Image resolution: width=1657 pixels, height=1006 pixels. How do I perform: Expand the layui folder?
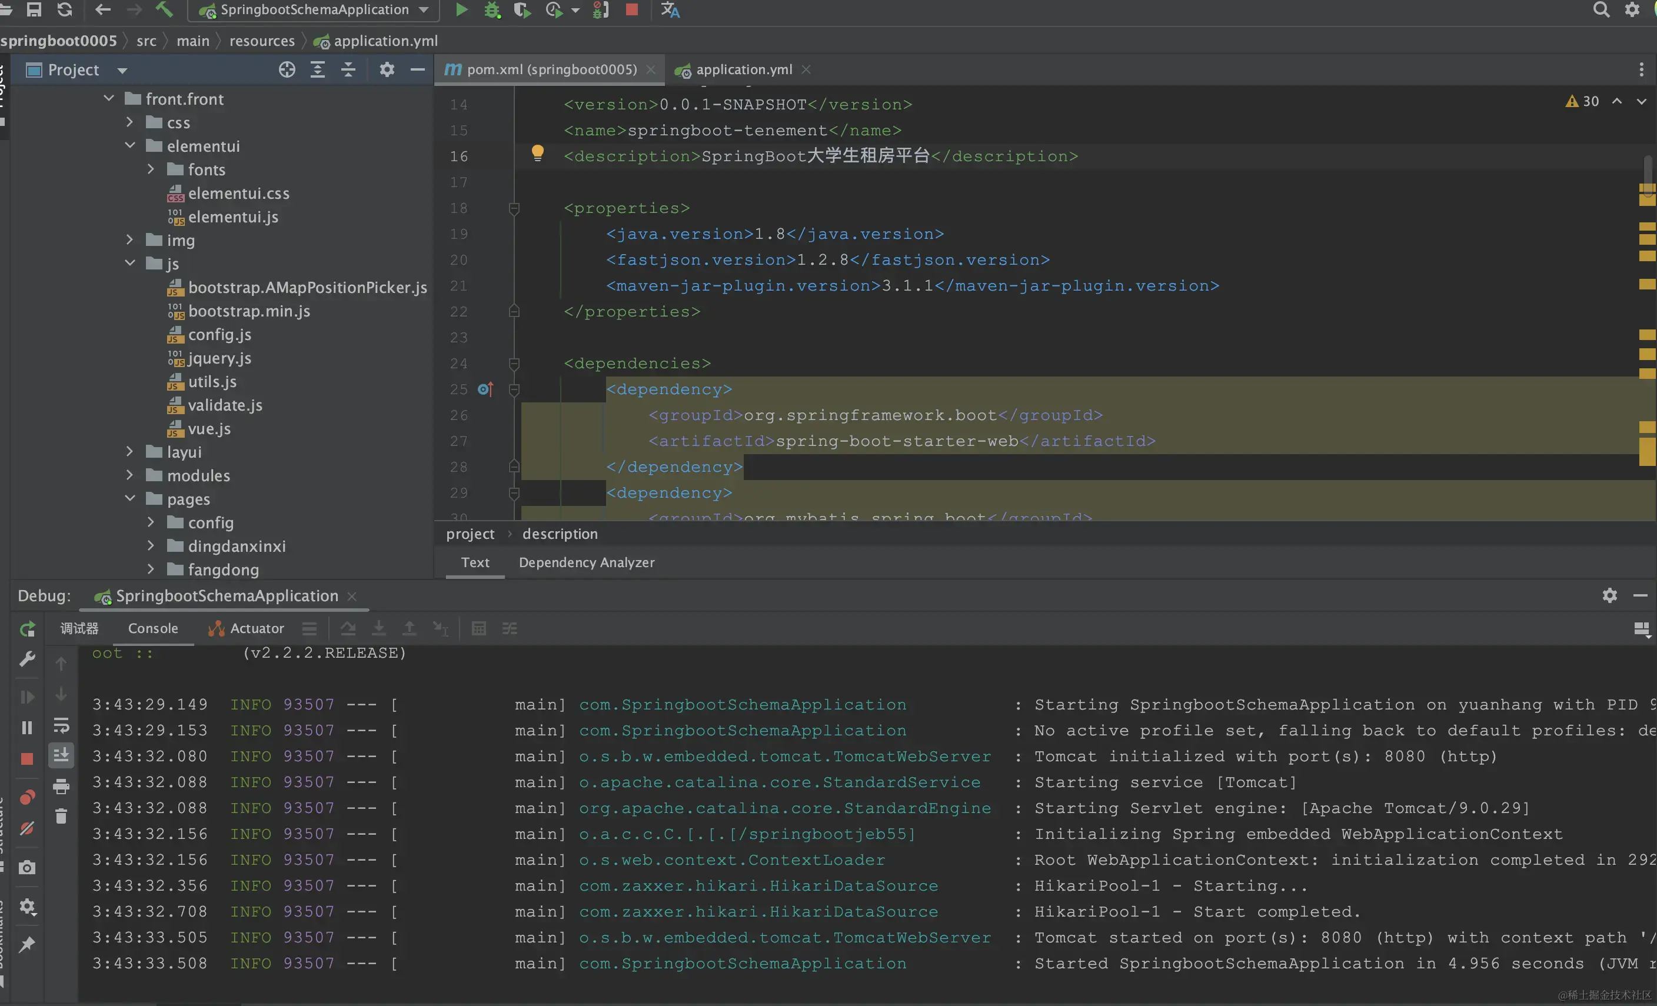(130, 452)
